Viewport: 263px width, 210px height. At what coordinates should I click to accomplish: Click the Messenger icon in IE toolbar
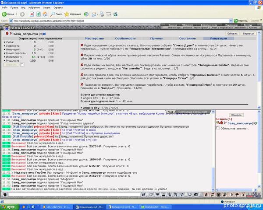point(115,14)
